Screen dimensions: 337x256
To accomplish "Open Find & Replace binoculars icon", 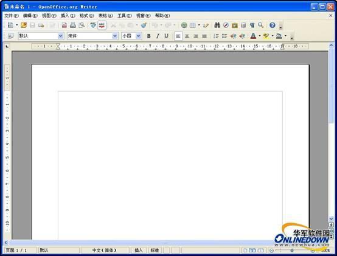I will [217, 25].
